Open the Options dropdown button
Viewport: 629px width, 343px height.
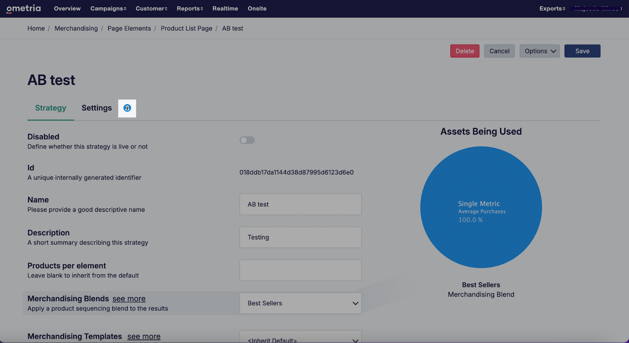click(539, 51)
